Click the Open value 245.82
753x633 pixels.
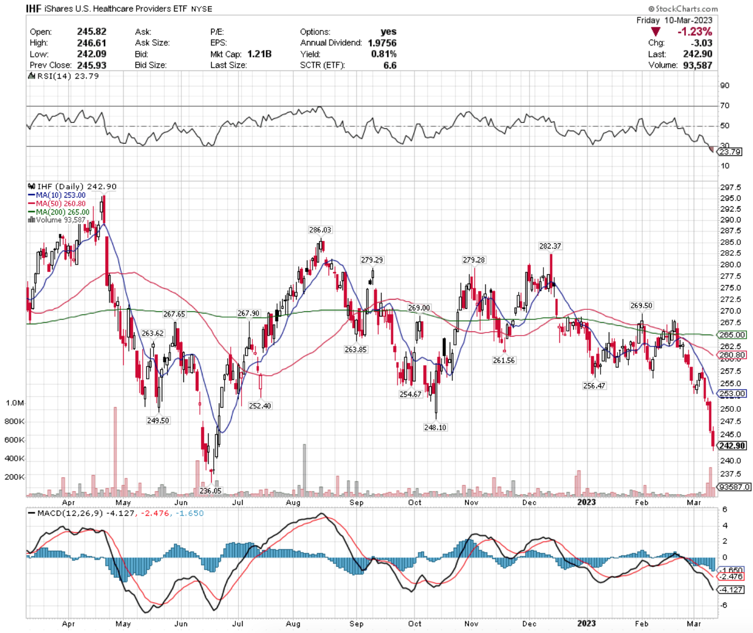92,31
